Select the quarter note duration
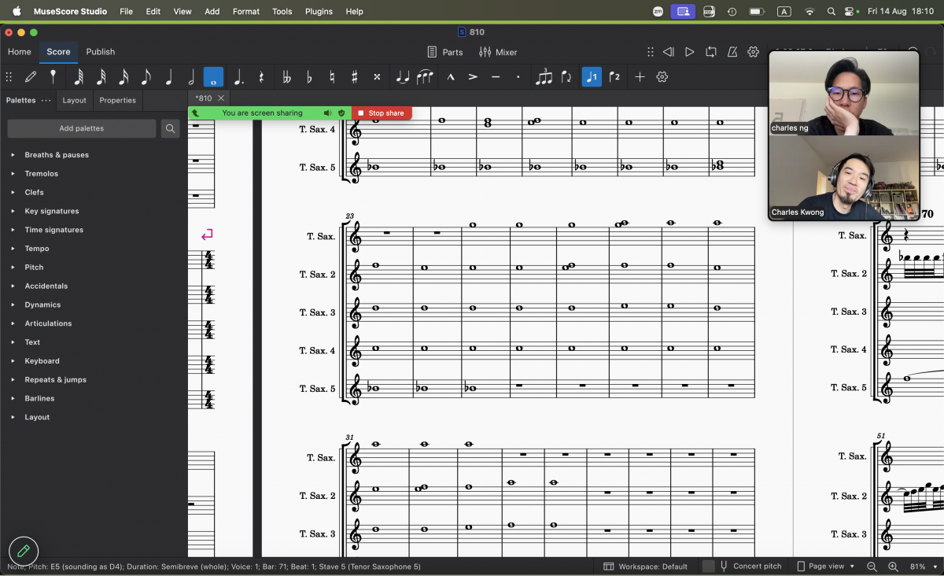This screenshot has width=944, height=576. (168, 77)
